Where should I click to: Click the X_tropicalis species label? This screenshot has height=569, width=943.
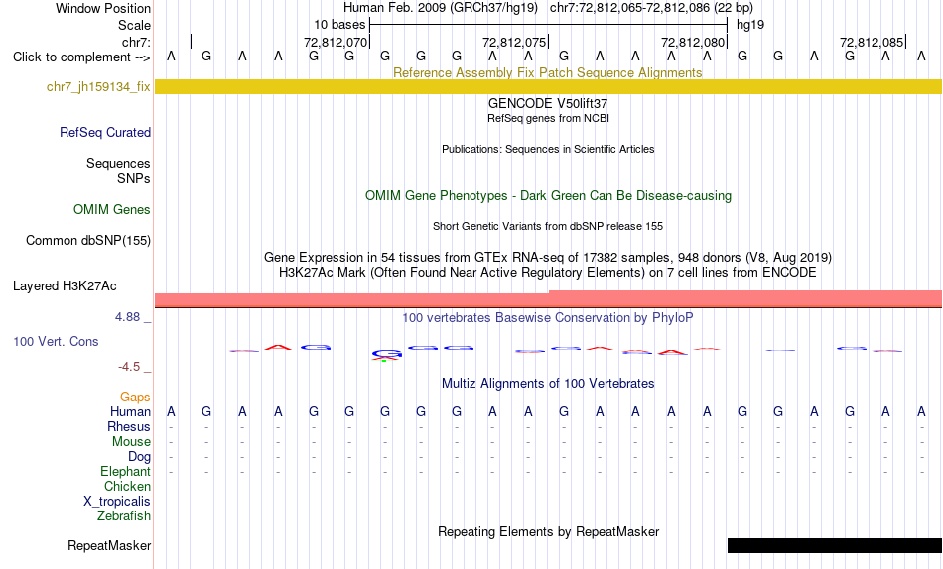point(117,502)
